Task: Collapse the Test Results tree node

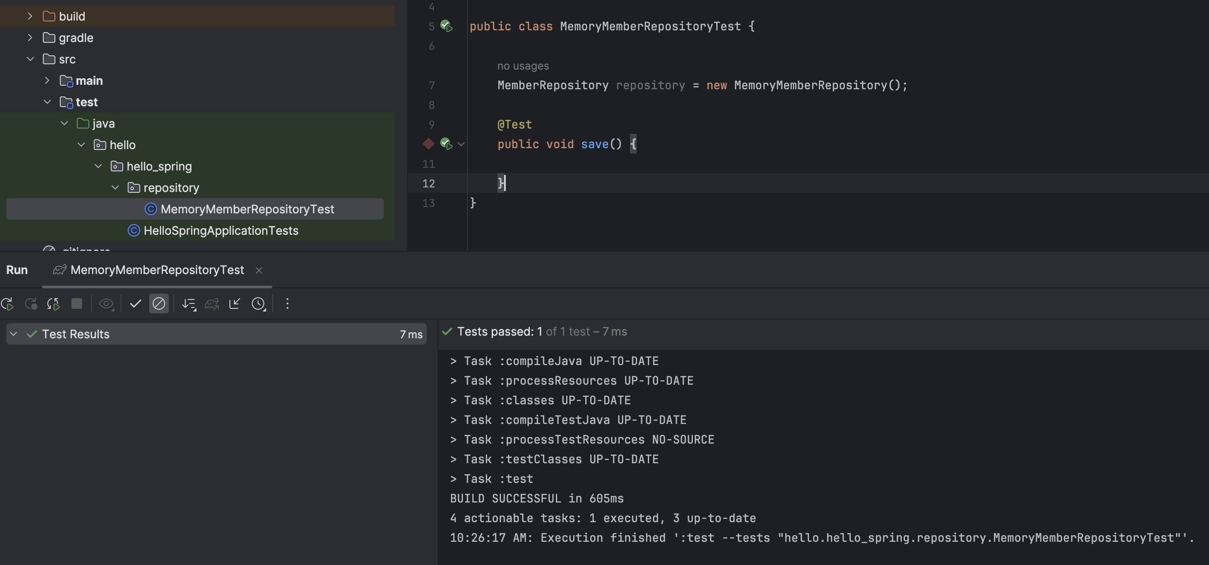Action: [x=13, y=334]
